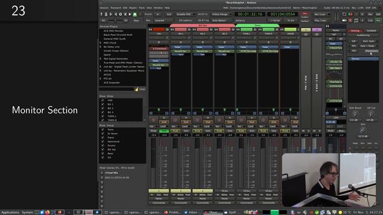Open the Session menu
383x215 pixels.
tap(104, 8)
